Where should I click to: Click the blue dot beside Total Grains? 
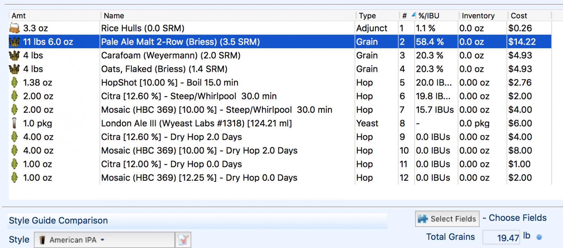tap(539, 237)
